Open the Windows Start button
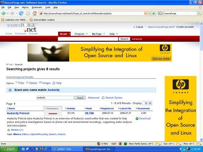The width and height of the screenshot is (203, 152). click(9, 149)
